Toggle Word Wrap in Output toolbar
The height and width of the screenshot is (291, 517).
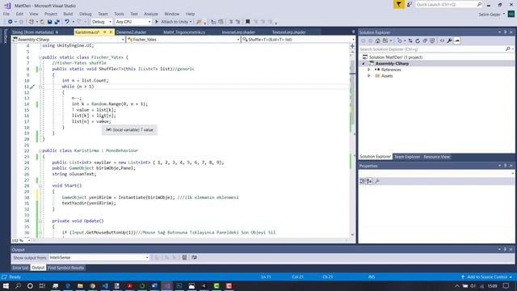coord(194,257)
